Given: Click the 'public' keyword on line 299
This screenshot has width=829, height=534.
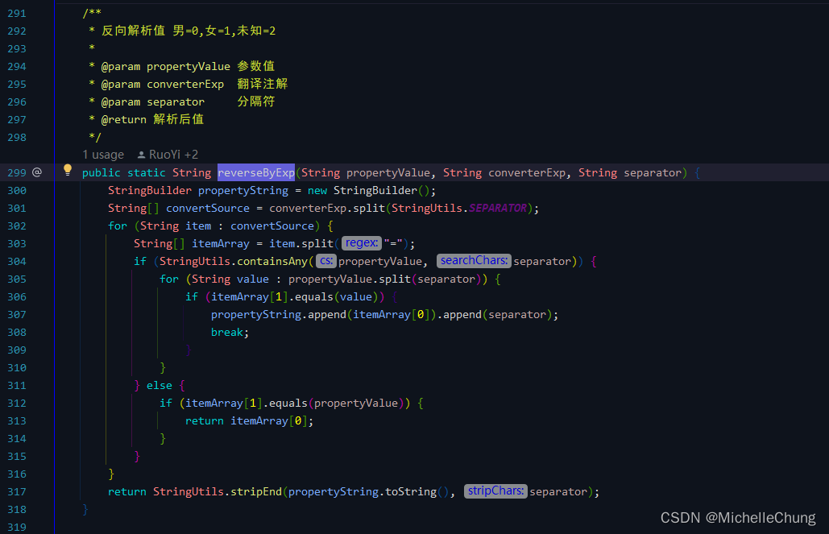Looking at the screenshot, I should [x=101, y=172].
